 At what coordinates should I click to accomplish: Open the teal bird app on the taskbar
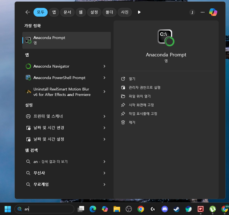pyautogui.click(x=189, y=209)
